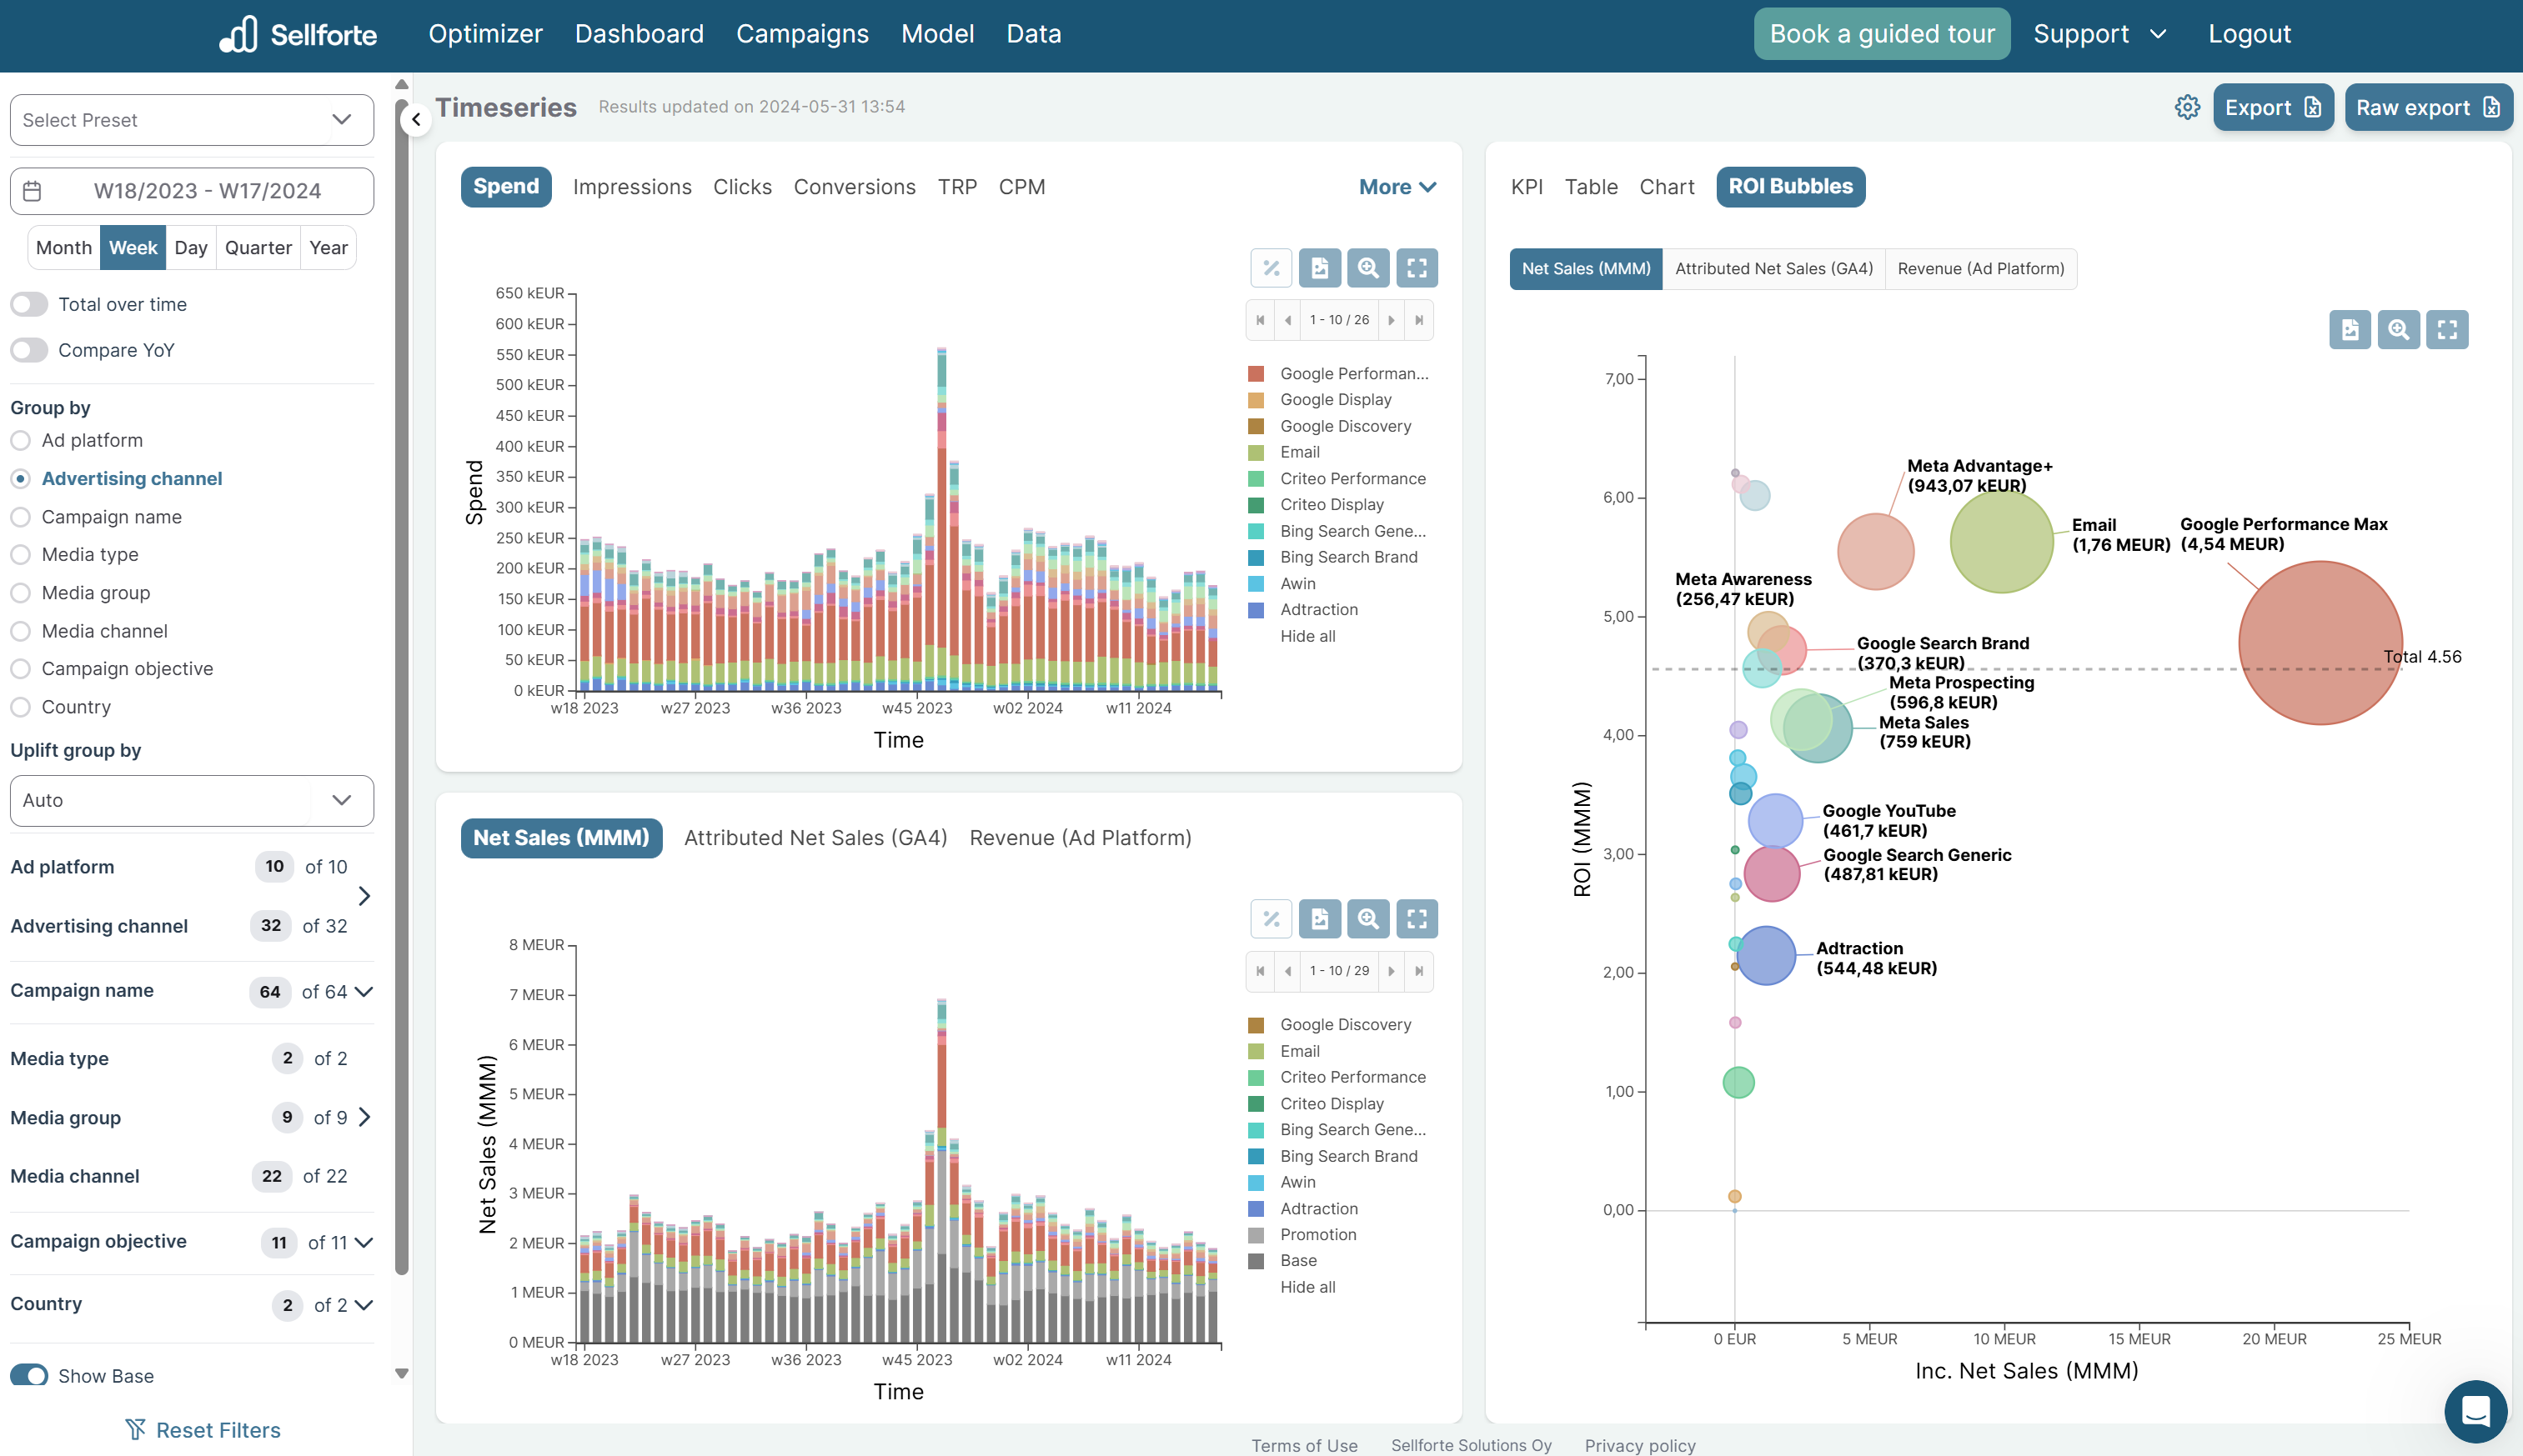Disable the Show Base toggle

29,1376
